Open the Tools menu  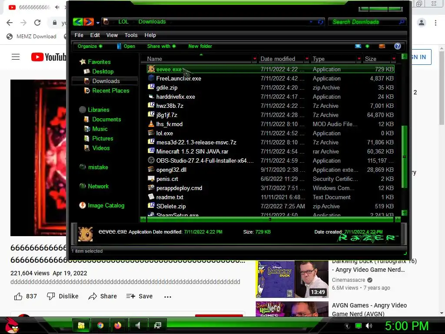[131, 35]
